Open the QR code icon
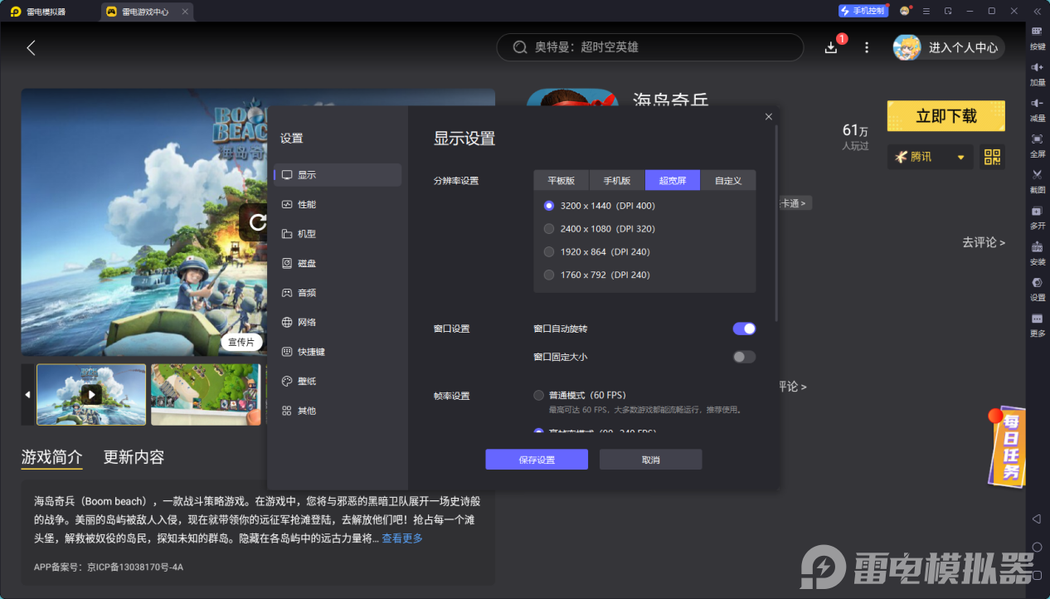 [992, 157]
